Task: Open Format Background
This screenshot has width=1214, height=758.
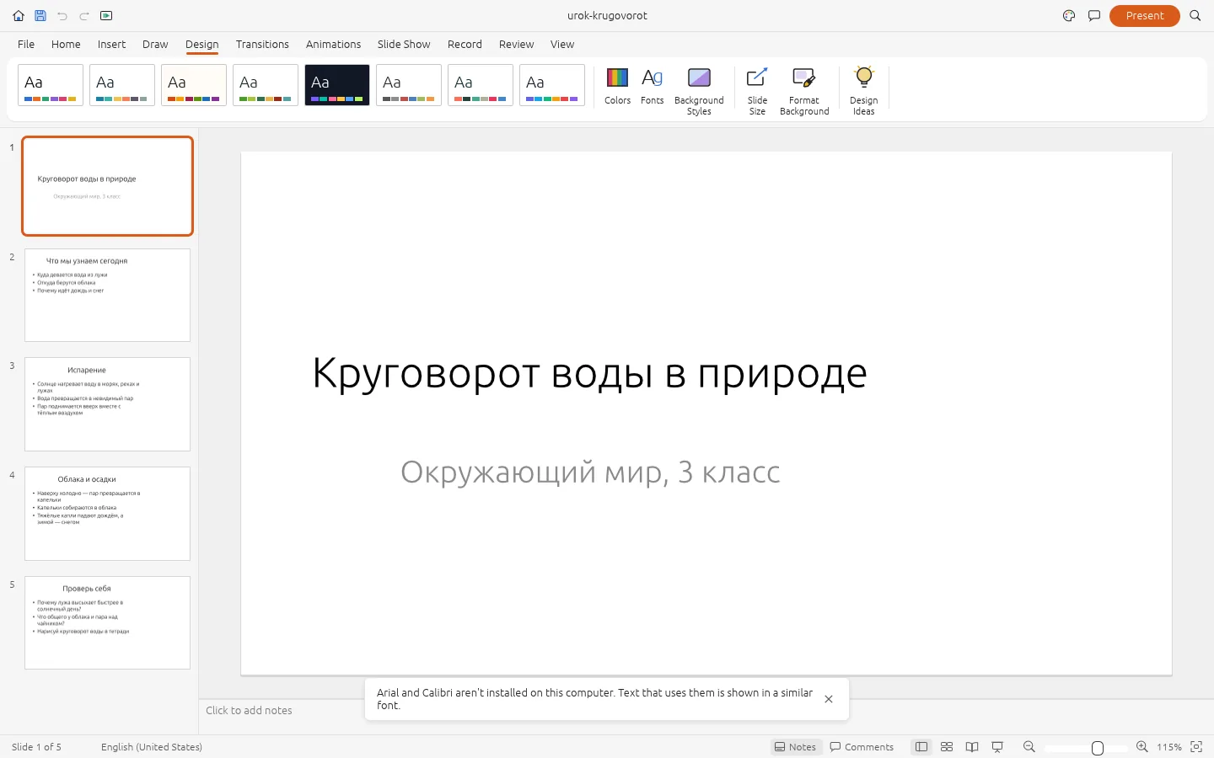Action: (804, 91)
